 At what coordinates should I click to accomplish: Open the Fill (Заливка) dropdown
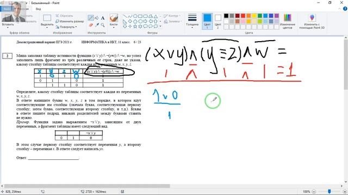click(173, 22)
